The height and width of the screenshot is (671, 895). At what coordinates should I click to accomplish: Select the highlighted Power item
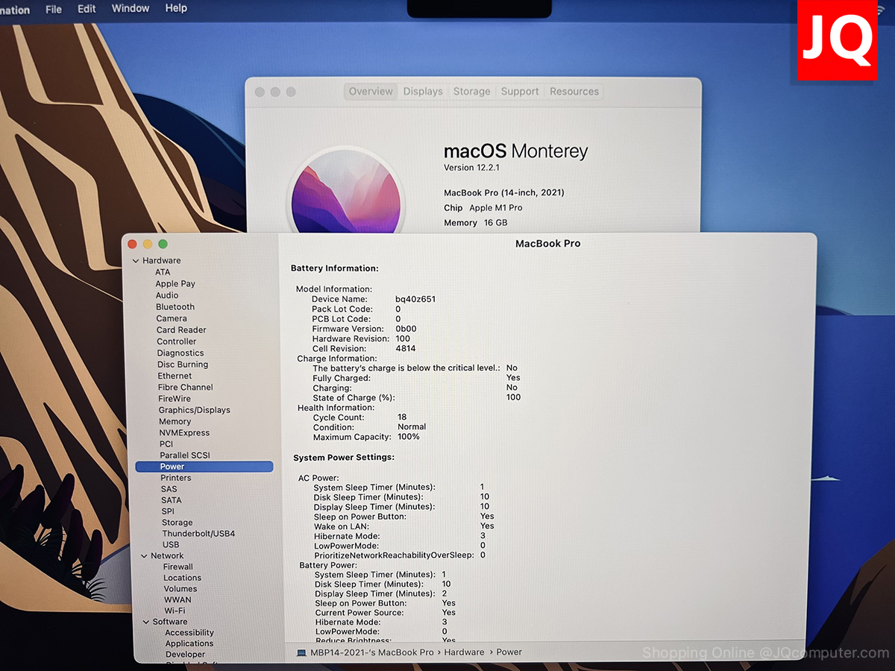coord(204,467)
